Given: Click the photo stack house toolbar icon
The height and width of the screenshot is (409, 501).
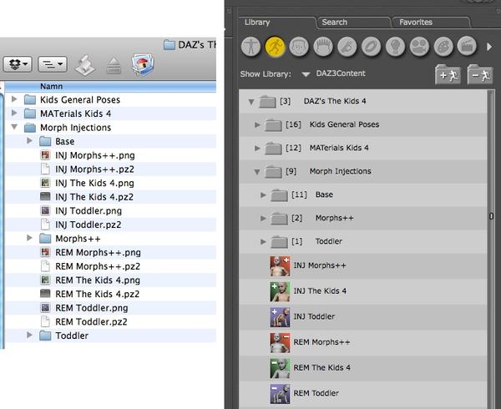Looking at the screenshot, I should point(143,65).
